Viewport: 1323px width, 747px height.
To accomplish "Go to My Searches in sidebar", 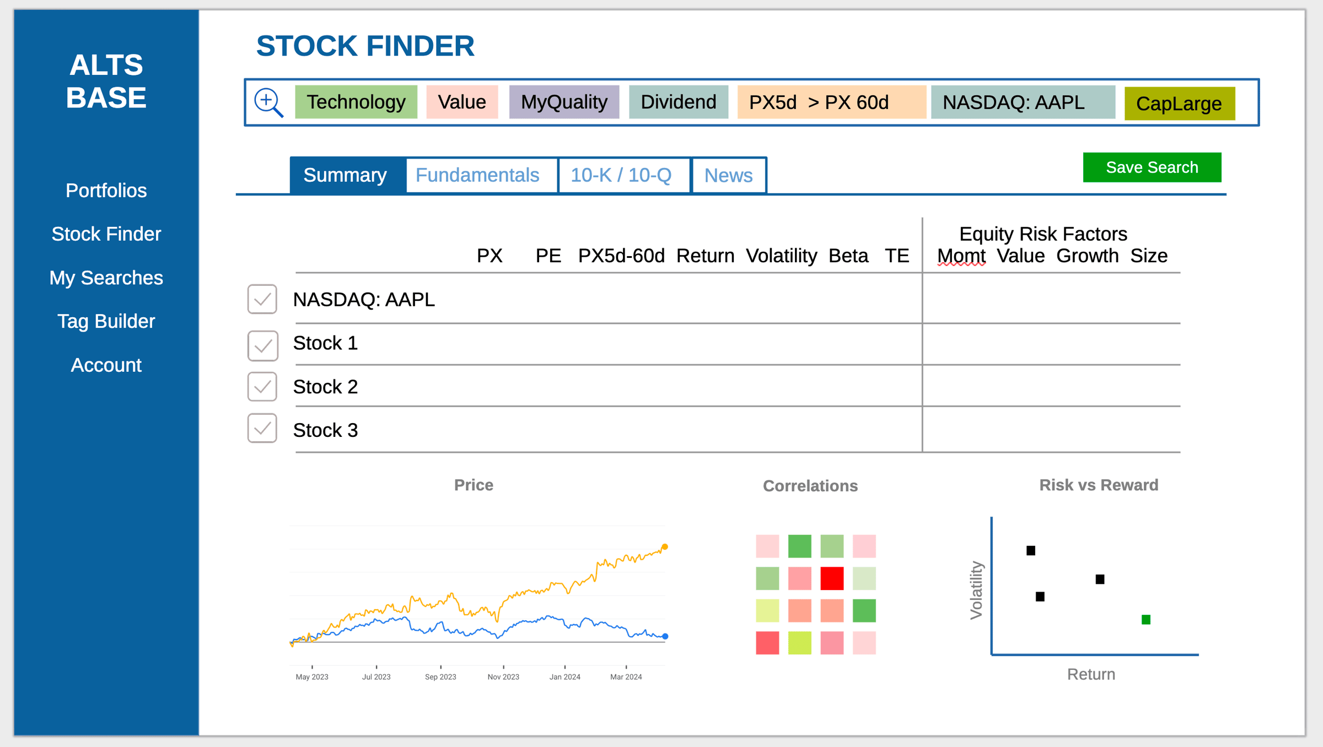I will (x=106, y=278).
